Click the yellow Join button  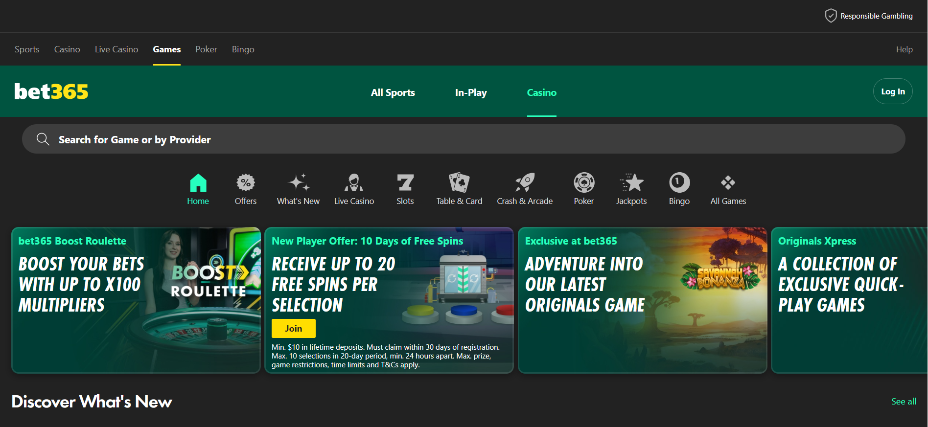(x=293, y=329)
